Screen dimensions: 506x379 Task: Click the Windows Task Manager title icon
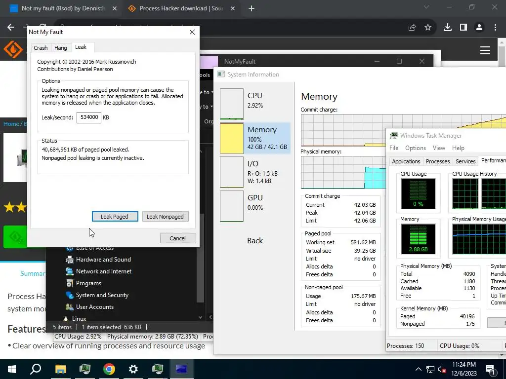click(393, 136)
